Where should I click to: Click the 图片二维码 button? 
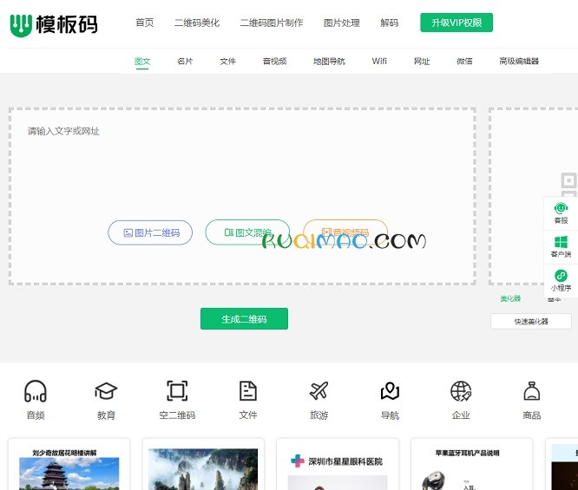[x=150, y=232]
